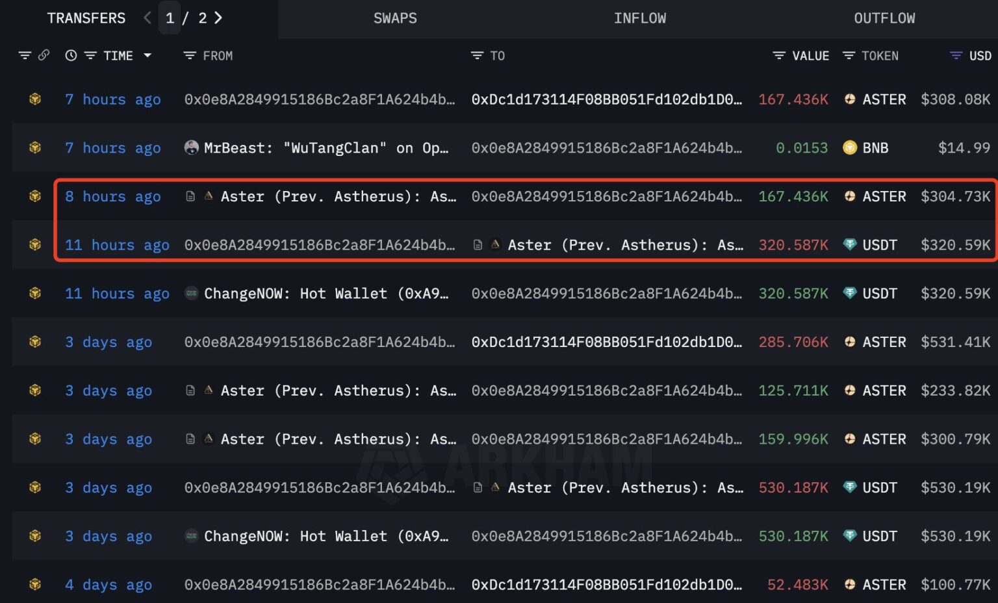The image size is (998, 603).
Task: Click the MrBeast avatar icon
Action: pyautogui.click(x=191, y=148)
